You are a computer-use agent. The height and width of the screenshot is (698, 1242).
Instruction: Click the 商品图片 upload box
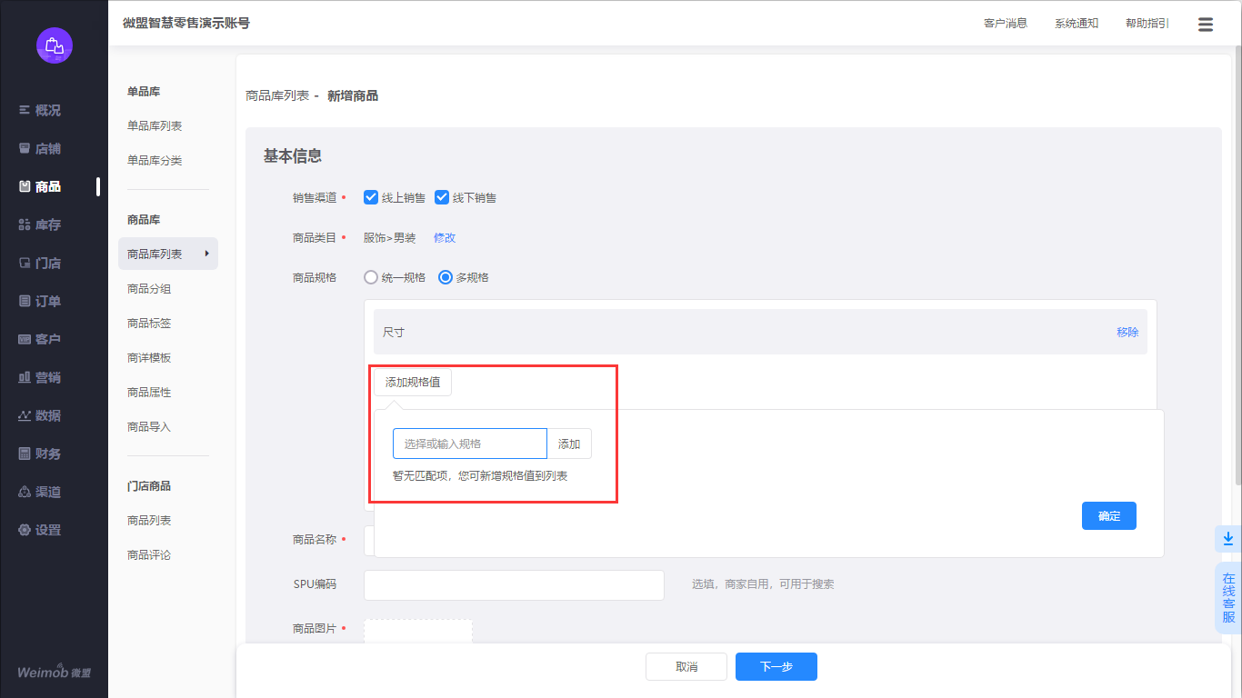[x=418, y=632]
